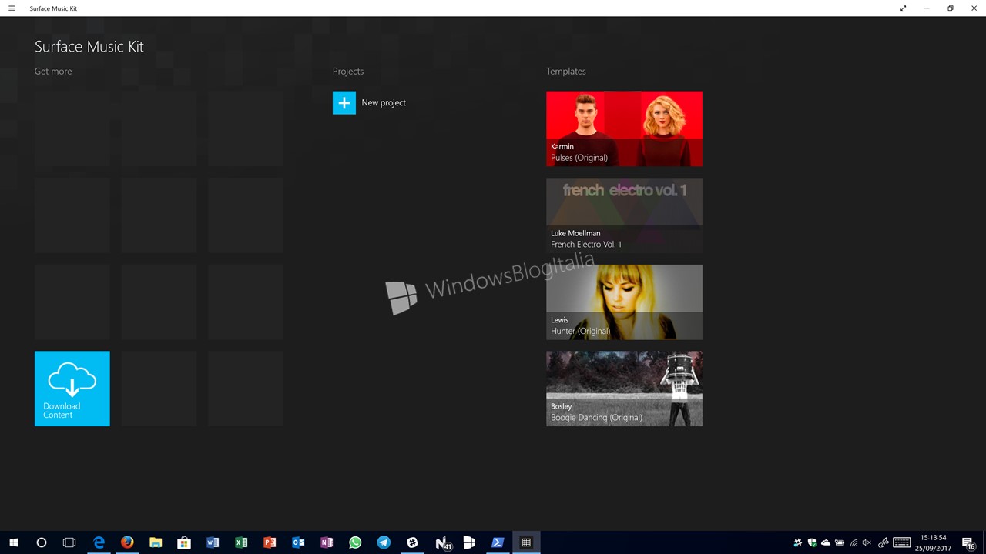986x554 pixels.
Task: Open PowerShell from the taskbar
Action: tap(498, 542)
